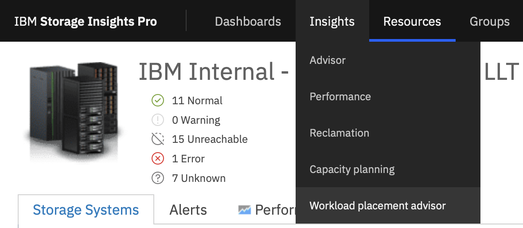The image size is (523, 228).
Task: Click the Performance tab chart icon
Action: tap(244, 210)
